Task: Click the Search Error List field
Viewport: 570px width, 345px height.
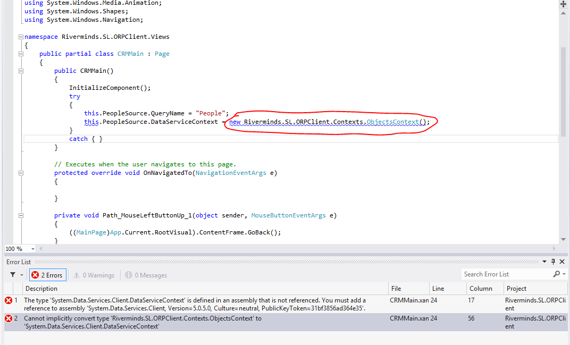Action: (507, 274)
